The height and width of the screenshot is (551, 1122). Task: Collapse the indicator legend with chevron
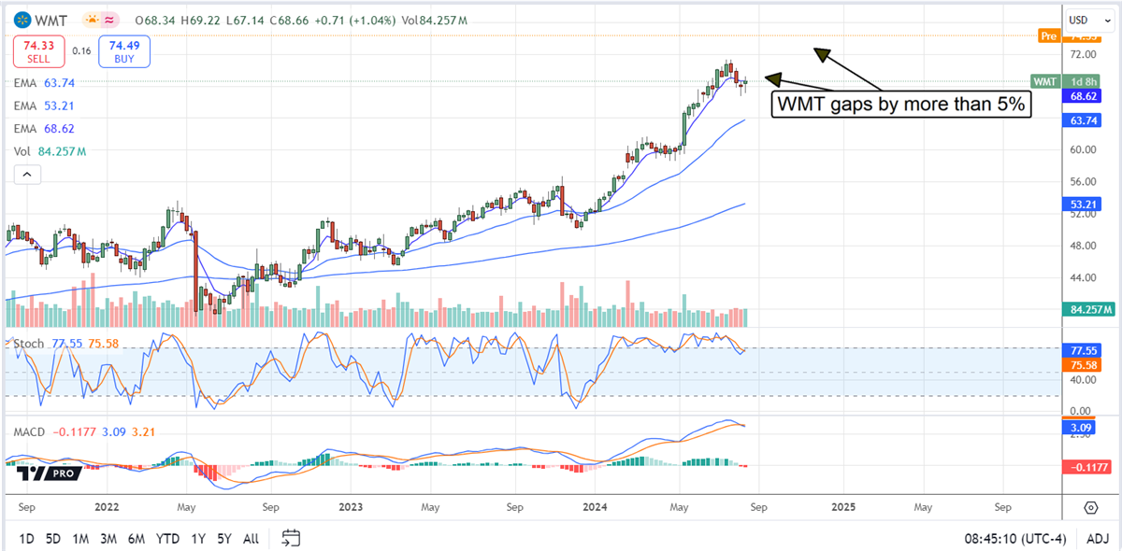[26, 174]
